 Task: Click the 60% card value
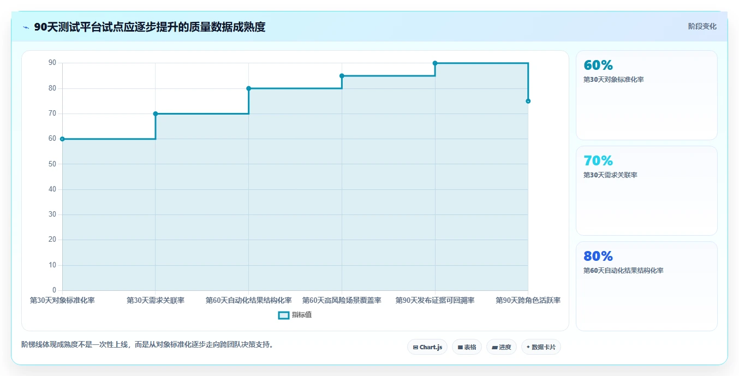tap(598, 65)
